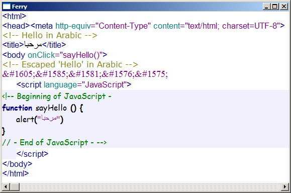Click the horizontal scrollbar left arrow
The height and width of the screenshot is (193, 291).
coord(6,186)
